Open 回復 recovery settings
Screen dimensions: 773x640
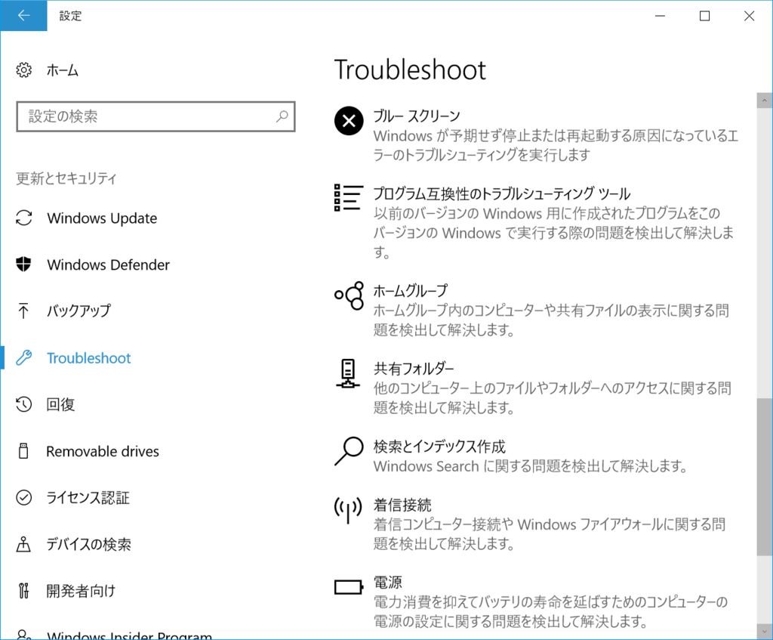coord(60,404)
